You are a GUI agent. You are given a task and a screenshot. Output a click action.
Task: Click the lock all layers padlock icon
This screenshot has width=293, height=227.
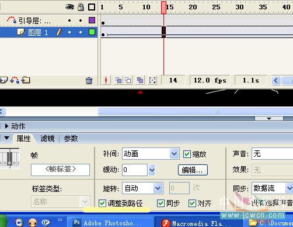click(x=81, y=7)
